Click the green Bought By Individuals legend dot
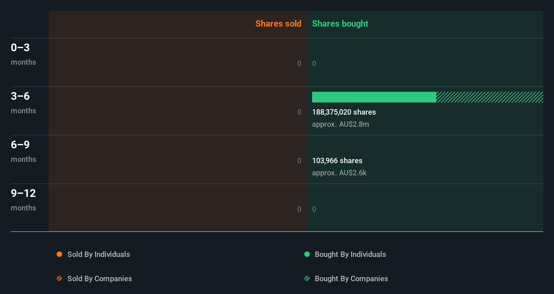Screen dimensions: 554x294 tap(307, 254)
